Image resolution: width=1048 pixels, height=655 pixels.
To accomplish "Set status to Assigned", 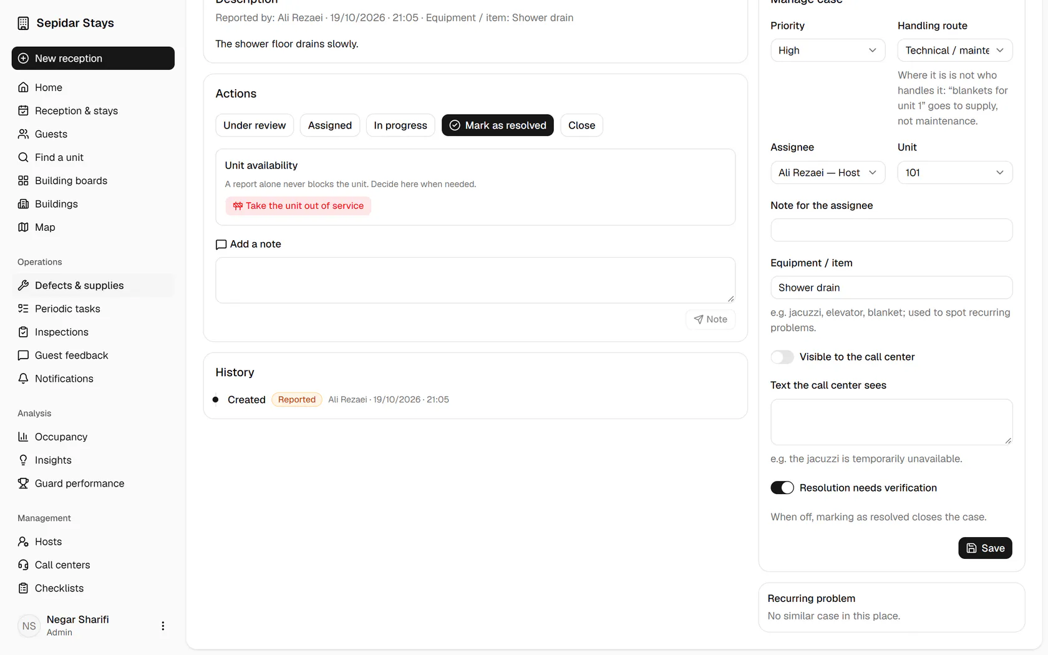I will [x=330, y=125].
